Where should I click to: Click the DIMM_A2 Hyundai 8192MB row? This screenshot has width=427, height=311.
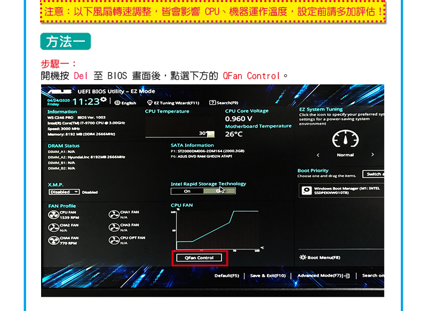tap(86, 157)
